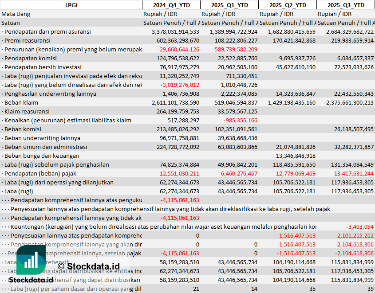Select the 2024_Q4_YTD column header
This screenshot has height=293, width=375.
[x=171, y=5]
